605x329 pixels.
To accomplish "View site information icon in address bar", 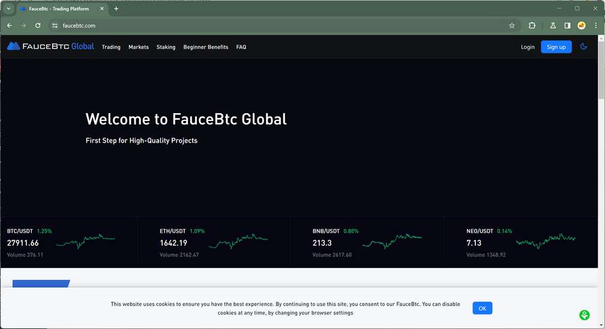I will coord(55,26).
